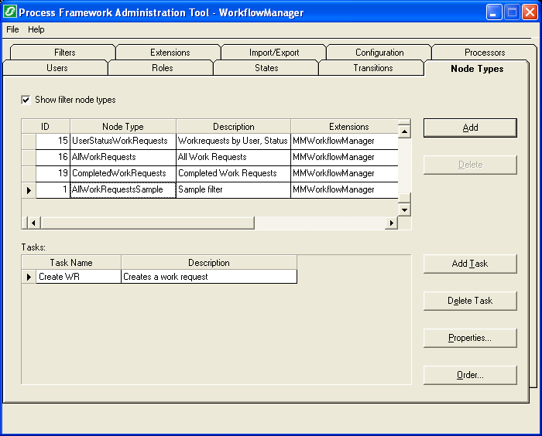
Task: Switch to the Transitions tab
Action: (372, 68)
